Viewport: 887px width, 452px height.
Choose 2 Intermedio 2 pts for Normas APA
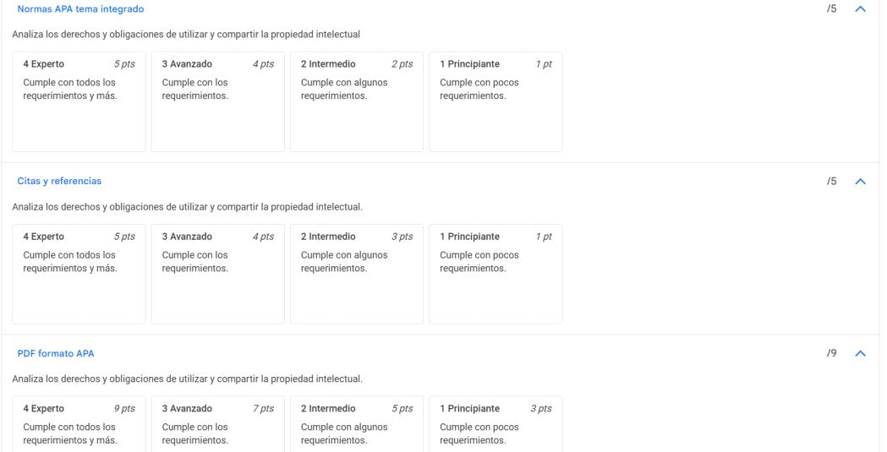(356, 101)
